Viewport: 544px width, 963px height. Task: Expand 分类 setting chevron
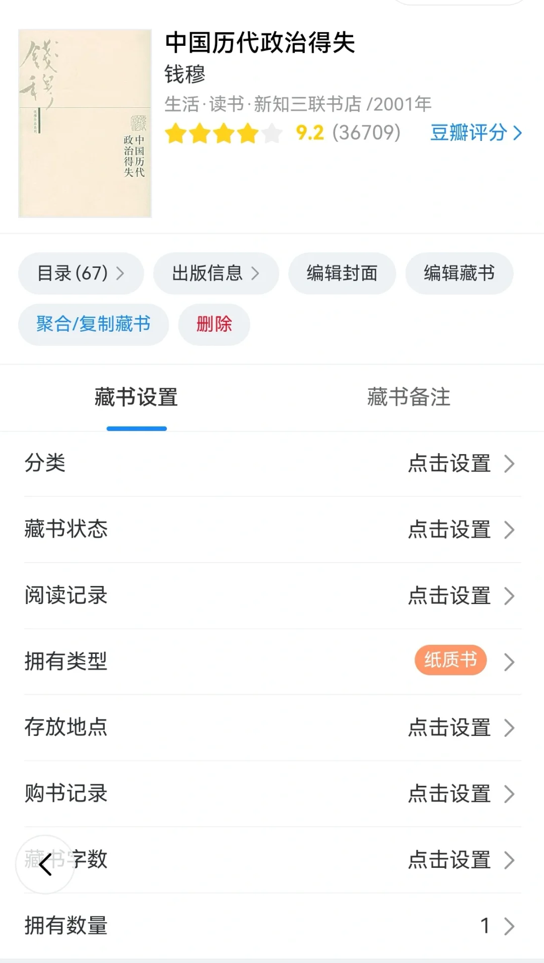[x=509, y=464]
